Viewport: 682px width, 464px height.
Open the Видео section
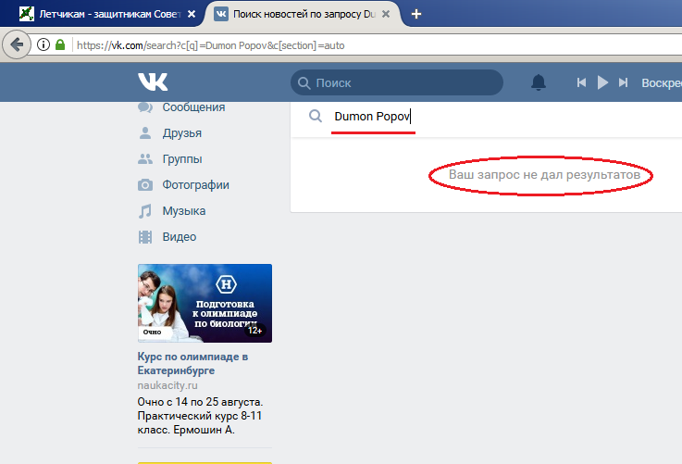click(x=179, y=237)
